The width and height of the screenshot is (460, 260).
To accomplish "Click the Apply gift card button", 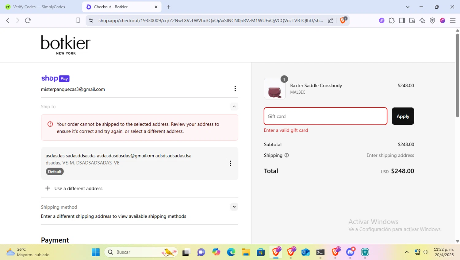I will click(403, 116).
